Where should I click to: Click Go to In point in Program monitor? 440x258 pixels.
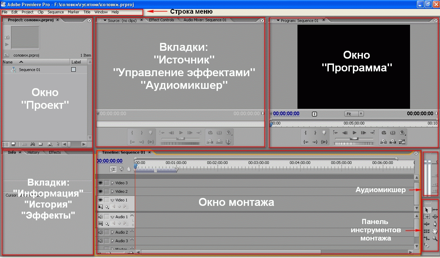coord(306,142)
